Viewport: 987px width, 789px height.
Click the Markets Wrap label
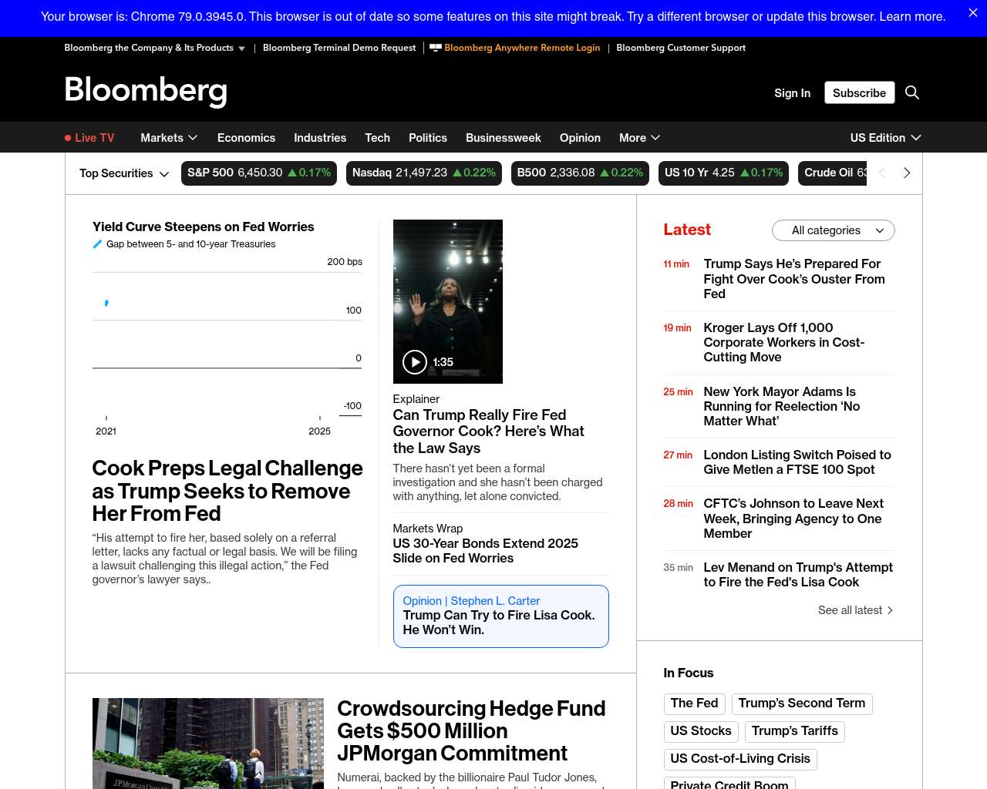tap(428, 529)
